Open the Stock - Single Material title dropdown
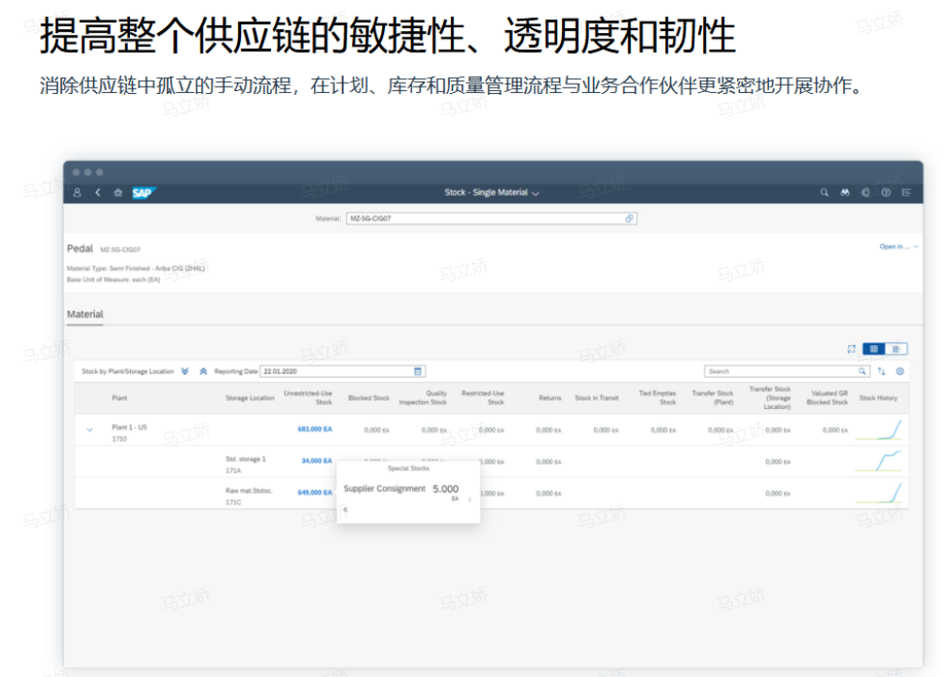The image size is (944, 677). coord(492,193)
